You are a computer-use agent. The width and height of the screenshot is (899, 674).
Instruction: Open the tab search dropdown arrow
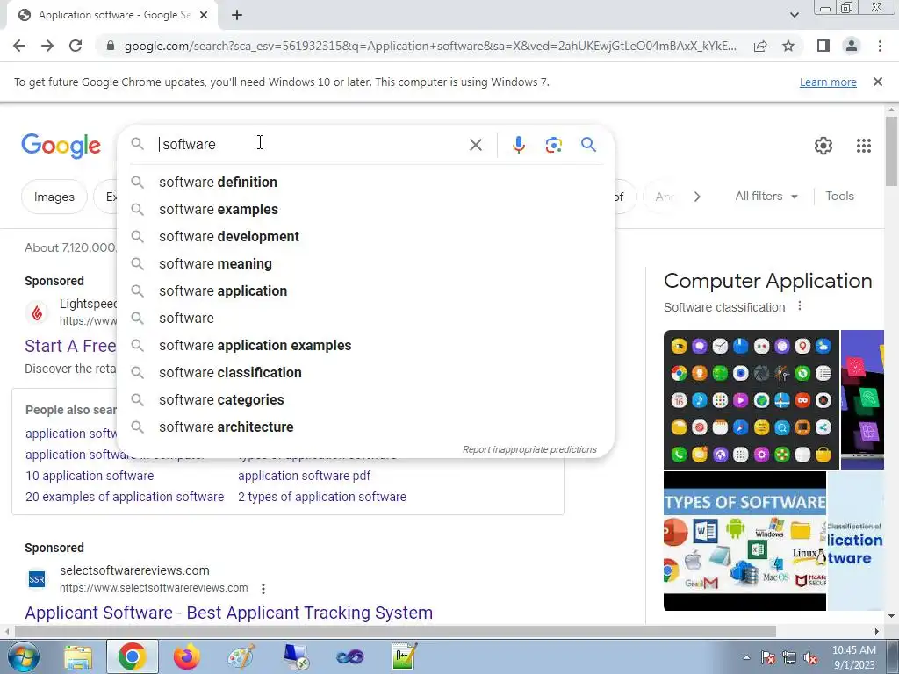794,16
